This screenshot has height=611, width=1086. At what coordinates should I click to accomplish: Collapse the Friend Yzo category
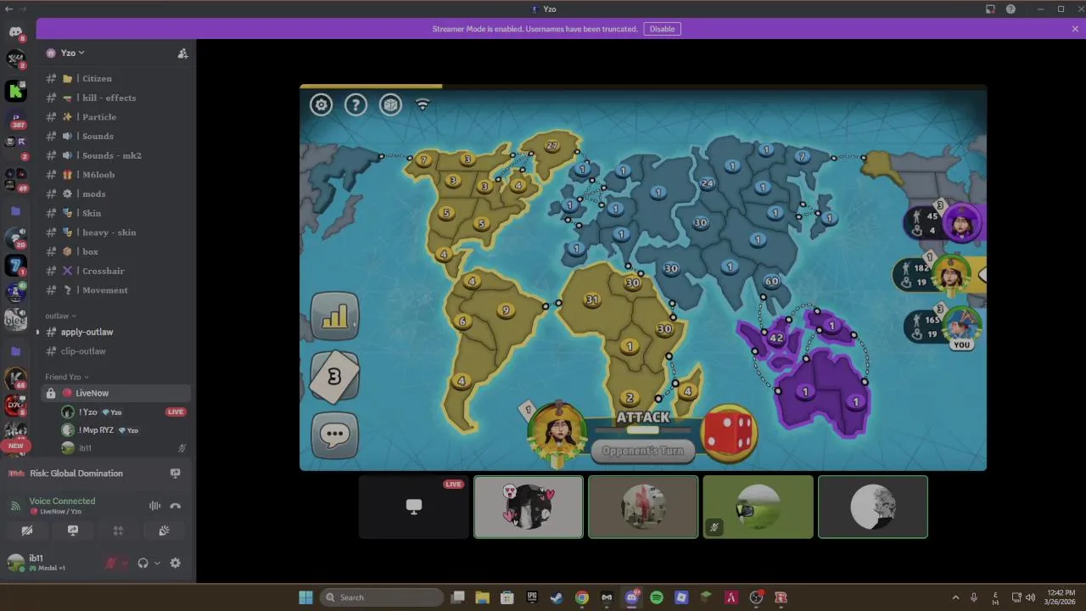point(67,377)
